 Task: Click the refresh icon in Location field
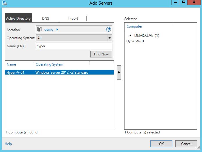coord(108,29)
